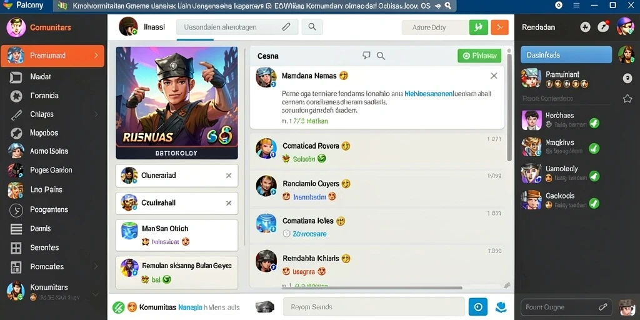Select the Olunerariad list card

(177, 176)
